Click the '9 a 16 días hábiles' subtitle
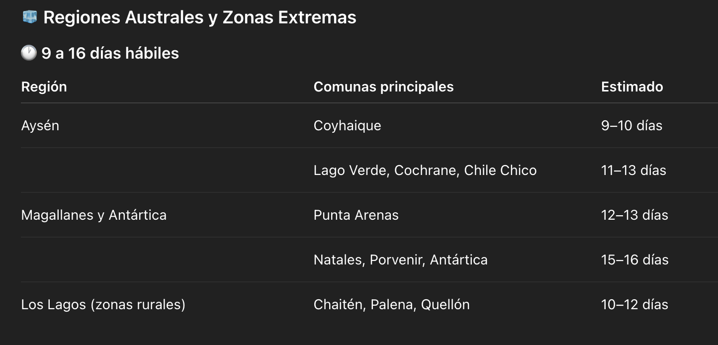Viewport: 718px width, 345px height. click(x=110, y=53)
